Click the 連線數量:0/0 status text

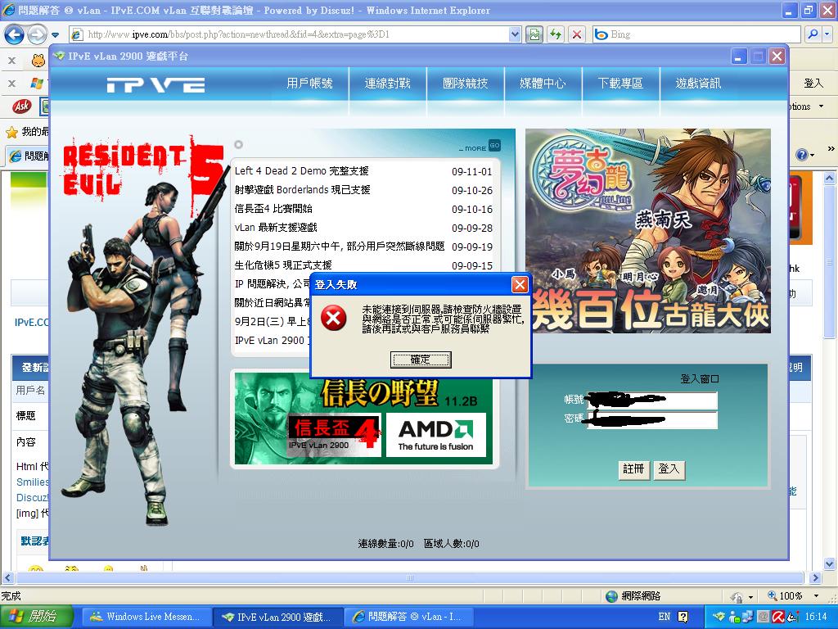tap(386, 544)
